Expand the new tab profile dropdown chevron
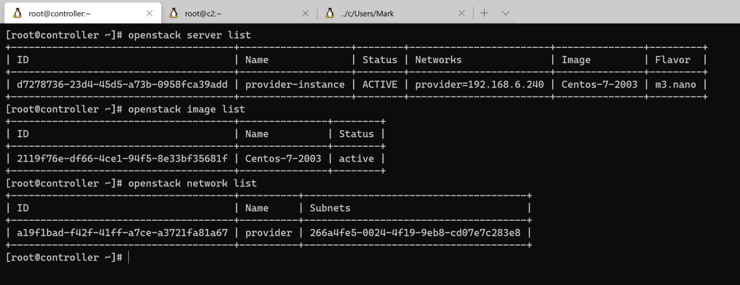Viewport: 740px width, 285px height. pyautogui.click(x=505, y=13)
